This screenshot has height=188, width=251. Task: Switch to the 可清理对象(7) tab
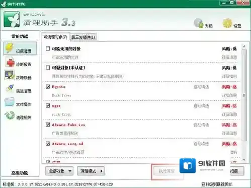(55, 37)
